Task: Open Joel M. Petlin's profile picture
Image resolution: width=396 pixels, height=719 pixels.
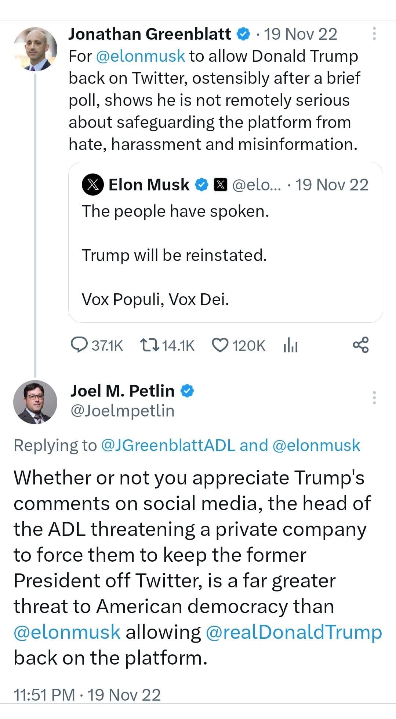Action: pyautogui.click(x=35, y=402)
